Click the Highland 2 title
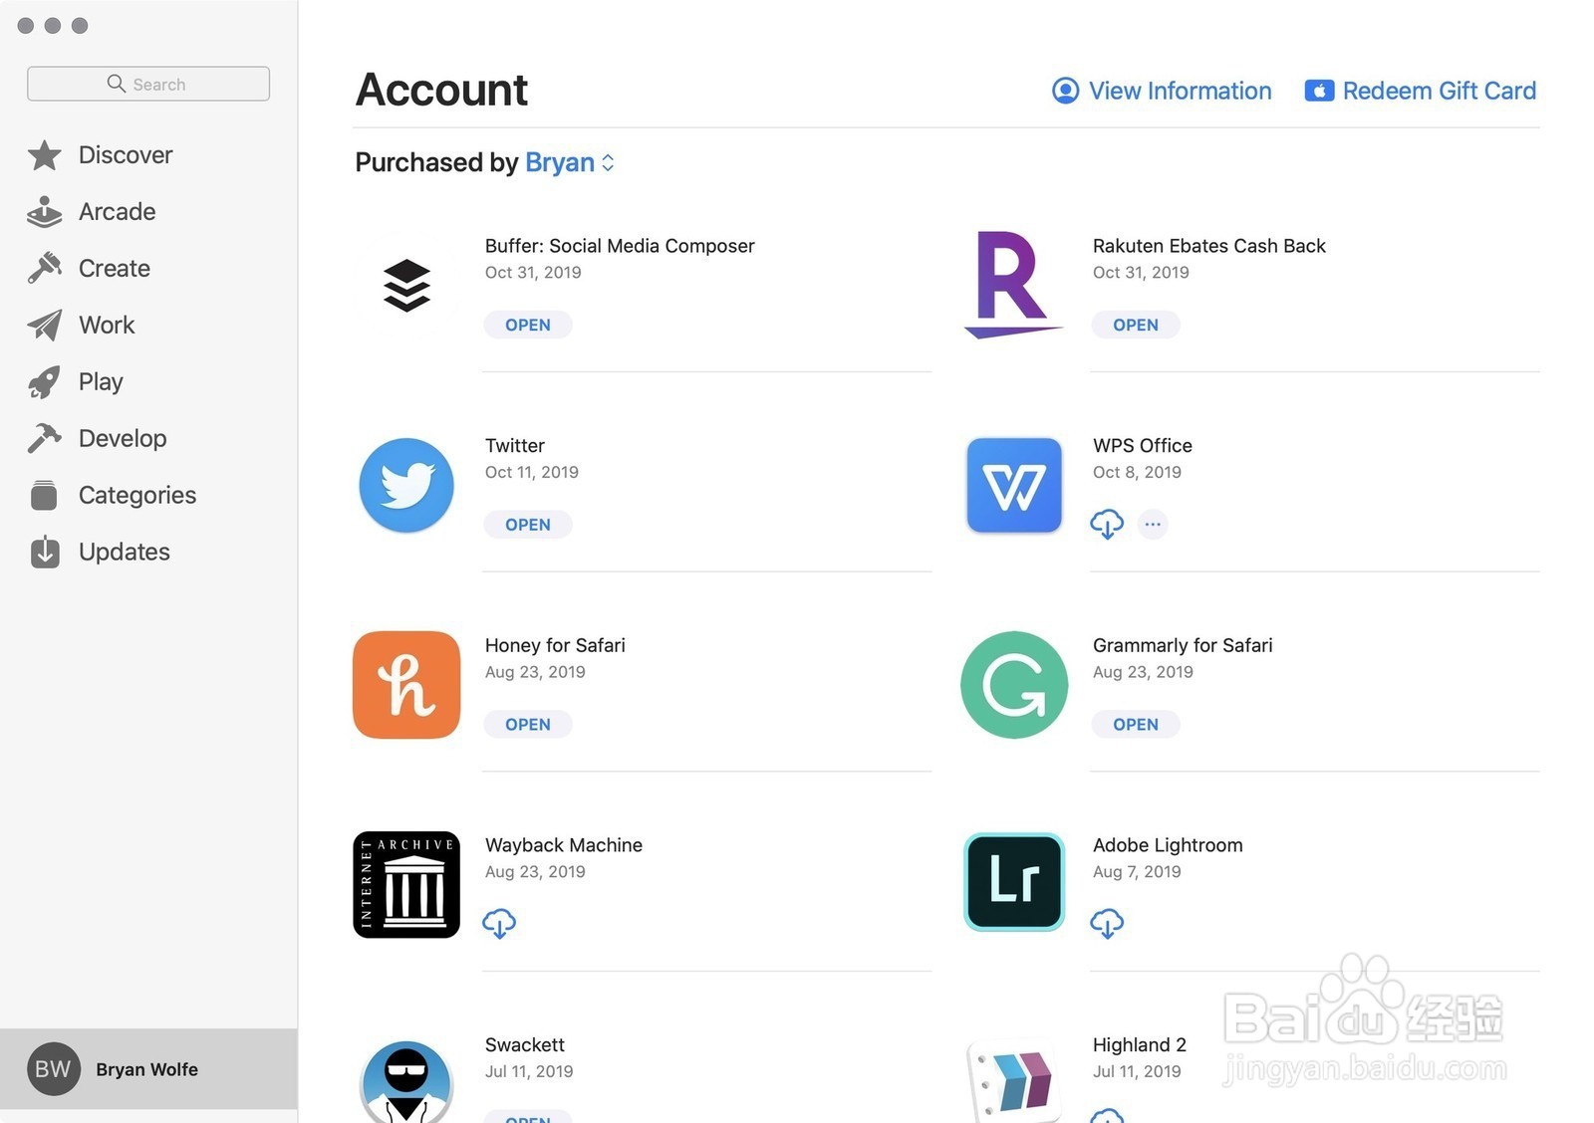Viewport: 1594px width, 1123px height. pos(1140,1045)
